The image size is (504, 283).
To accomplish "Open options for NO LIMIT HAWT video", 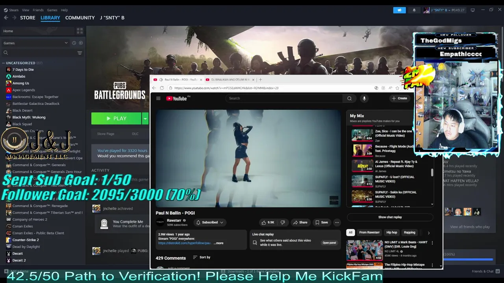I will [432, 243].
